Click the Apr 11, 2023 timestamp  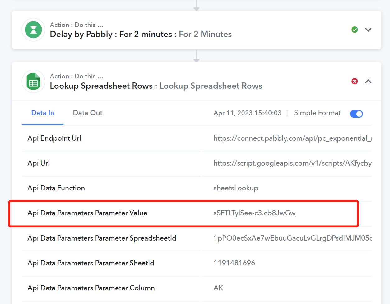pyautogui.click(x=247, y=113)
